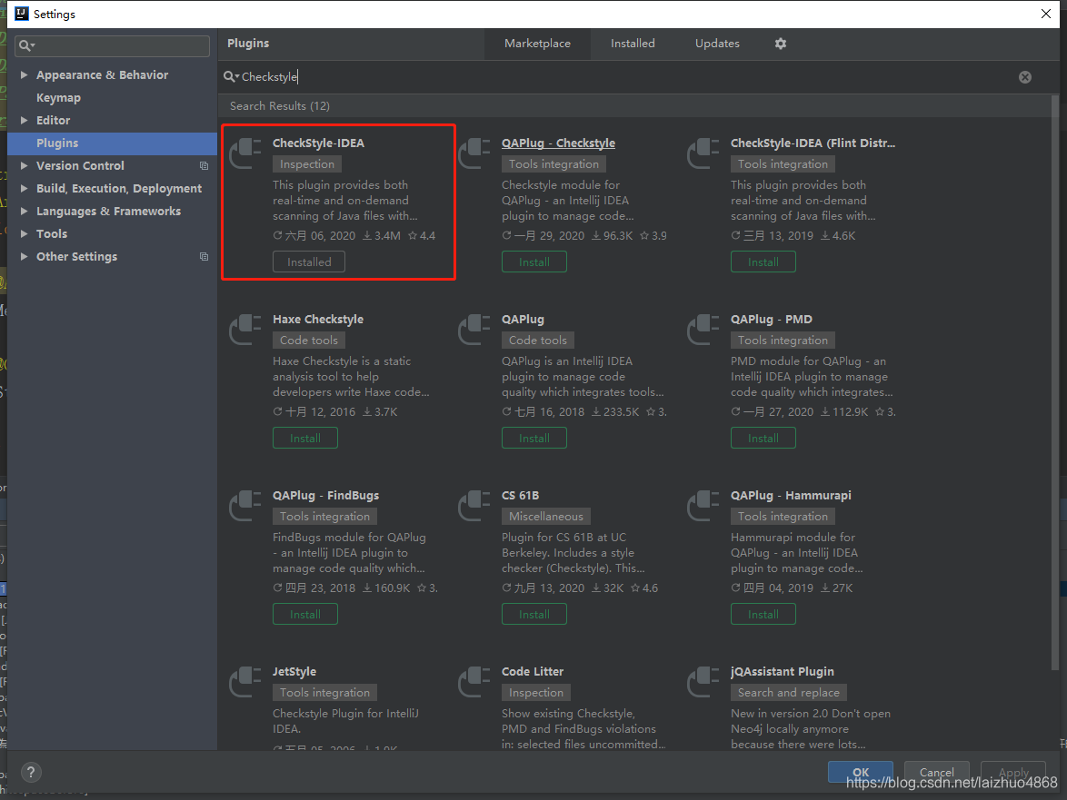This screenshot has width=1067, height=800.
Task: Click the plugin list vertical scrollbar
Action: pyautogui.click(x=1055, y=380)
